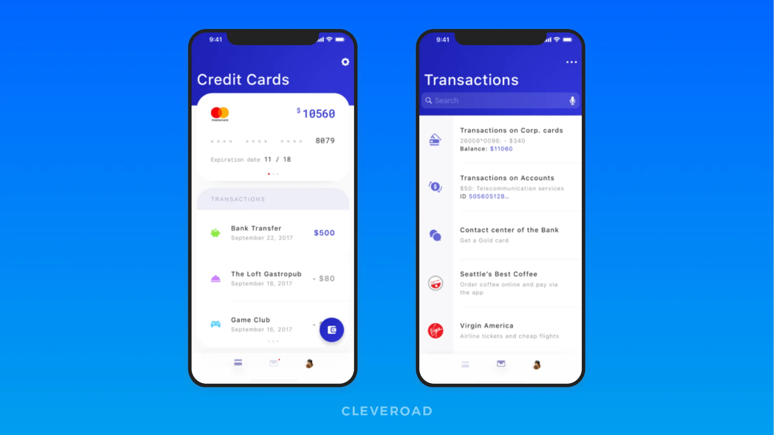Screen dimensions: 774x435
Task: Tap the Transactions on Corp. cards icon
Action: pyautogui.click(x=436, y=139)
